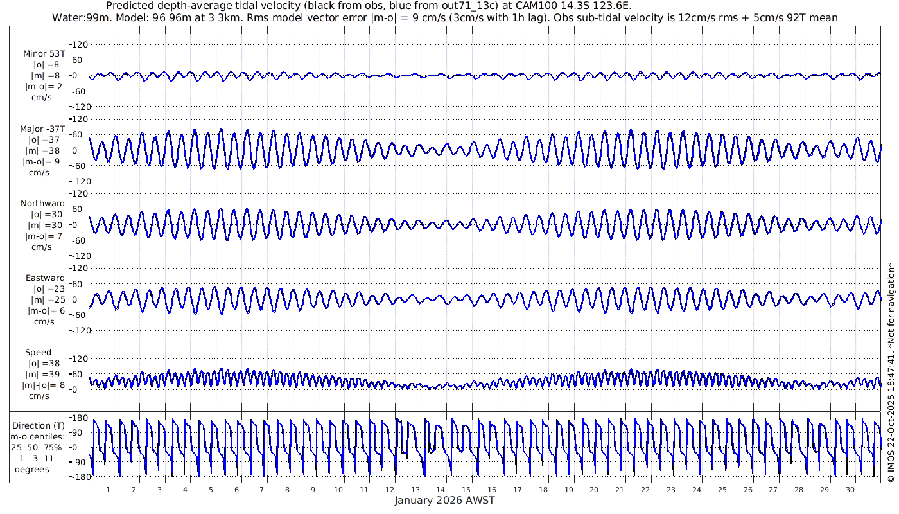Click the '120' tick of the Minor panel
The height and width of the screenshot is (514, 899).
point(79,45)
